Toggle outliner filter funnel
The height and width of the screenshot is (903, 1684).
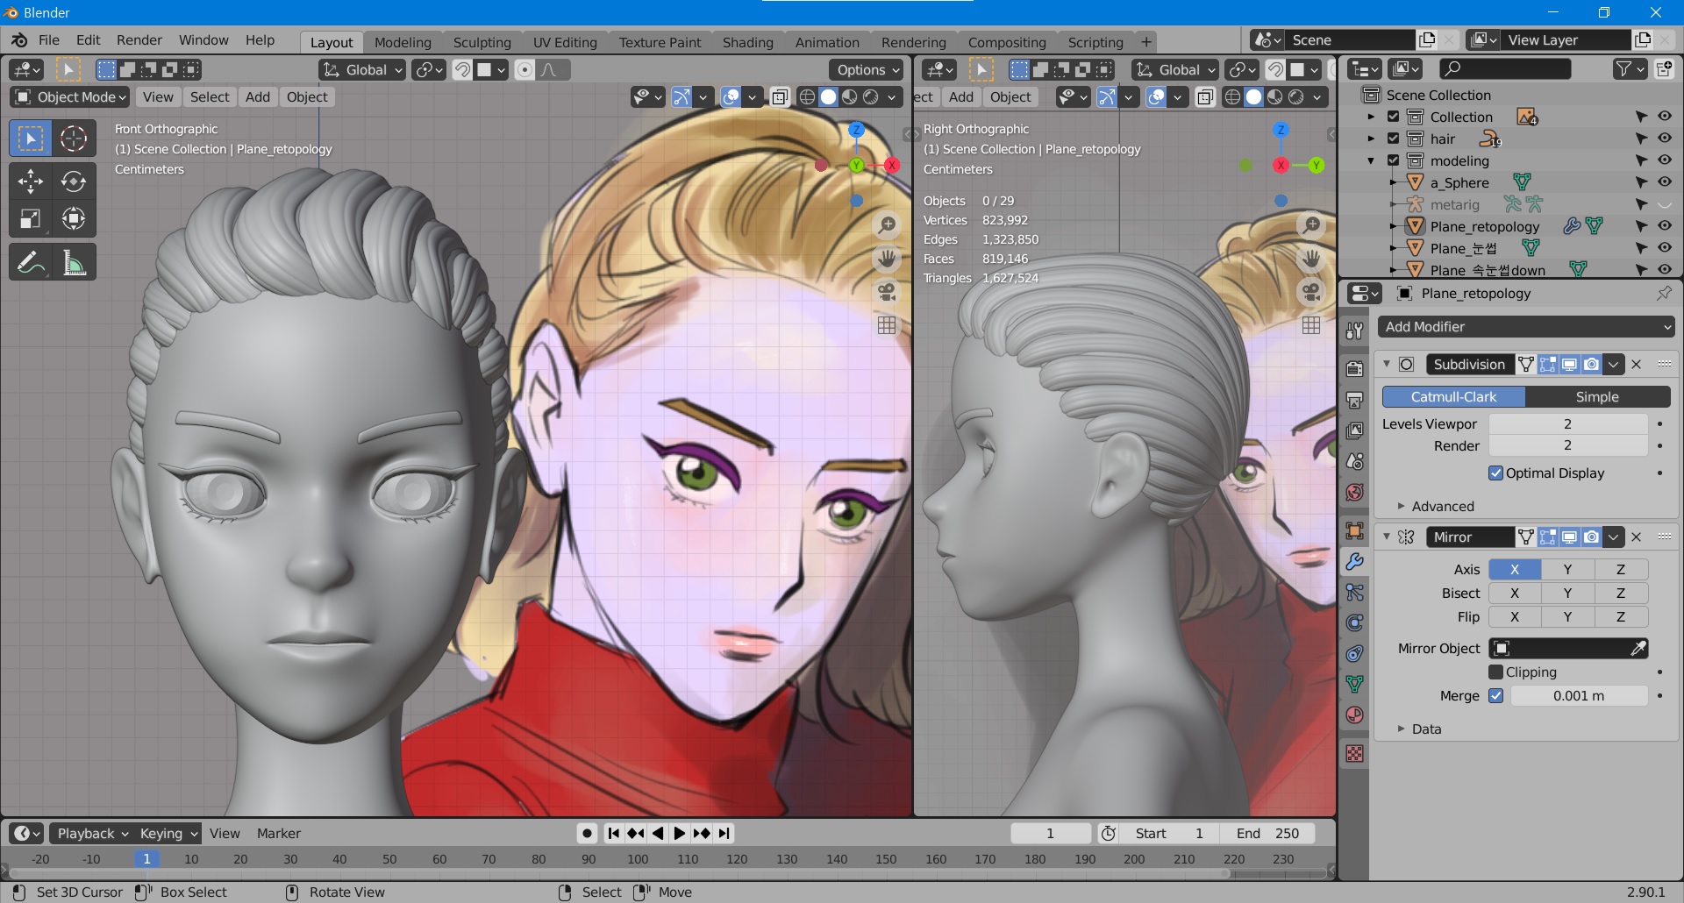pos(1630,69)
